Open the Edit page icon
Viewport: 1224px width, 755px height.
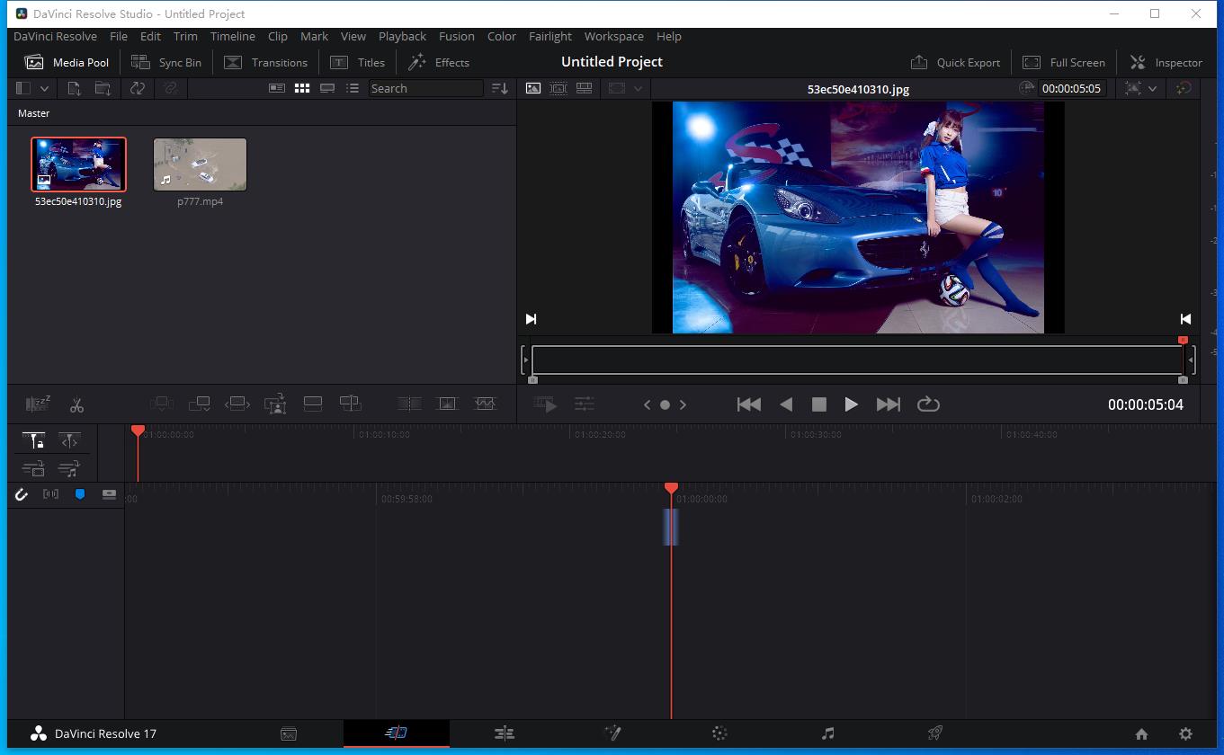(x=505, y=733)
